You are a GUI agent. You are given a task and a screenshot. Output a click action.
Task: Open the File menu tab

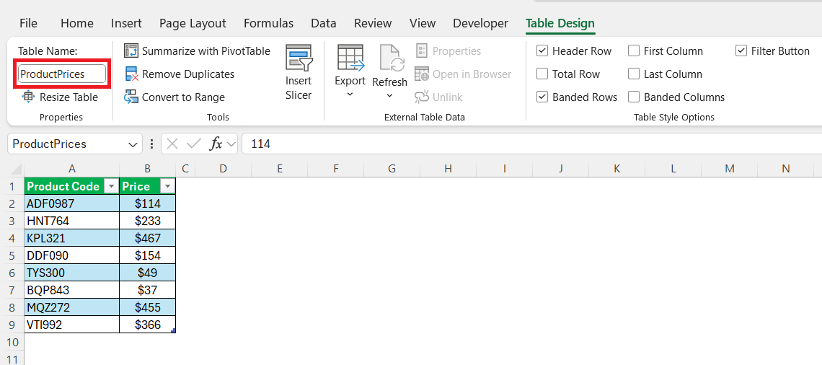tap(28, 23)
